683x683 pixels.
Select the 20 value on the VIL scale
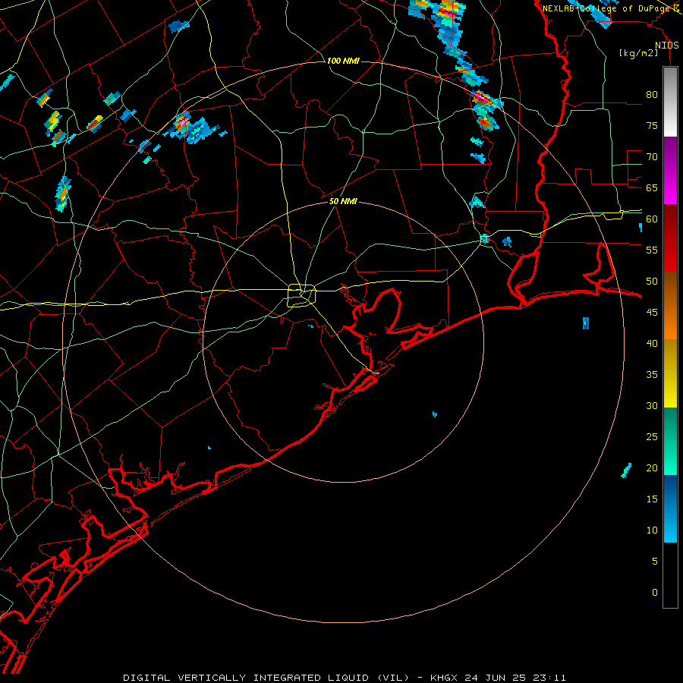(x=652, y=467)
